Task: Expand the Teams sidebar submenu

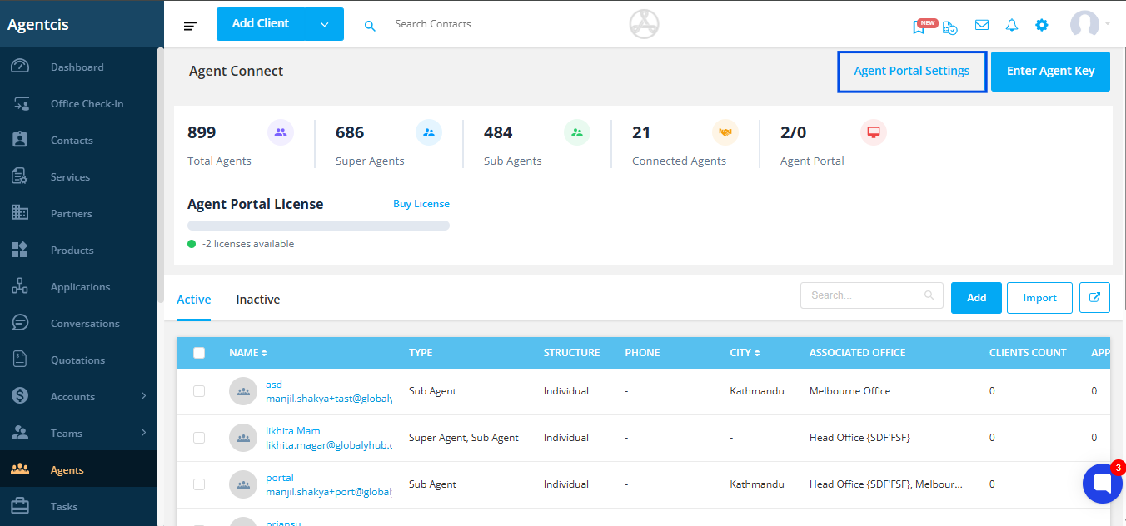Action: click(143, 434)
